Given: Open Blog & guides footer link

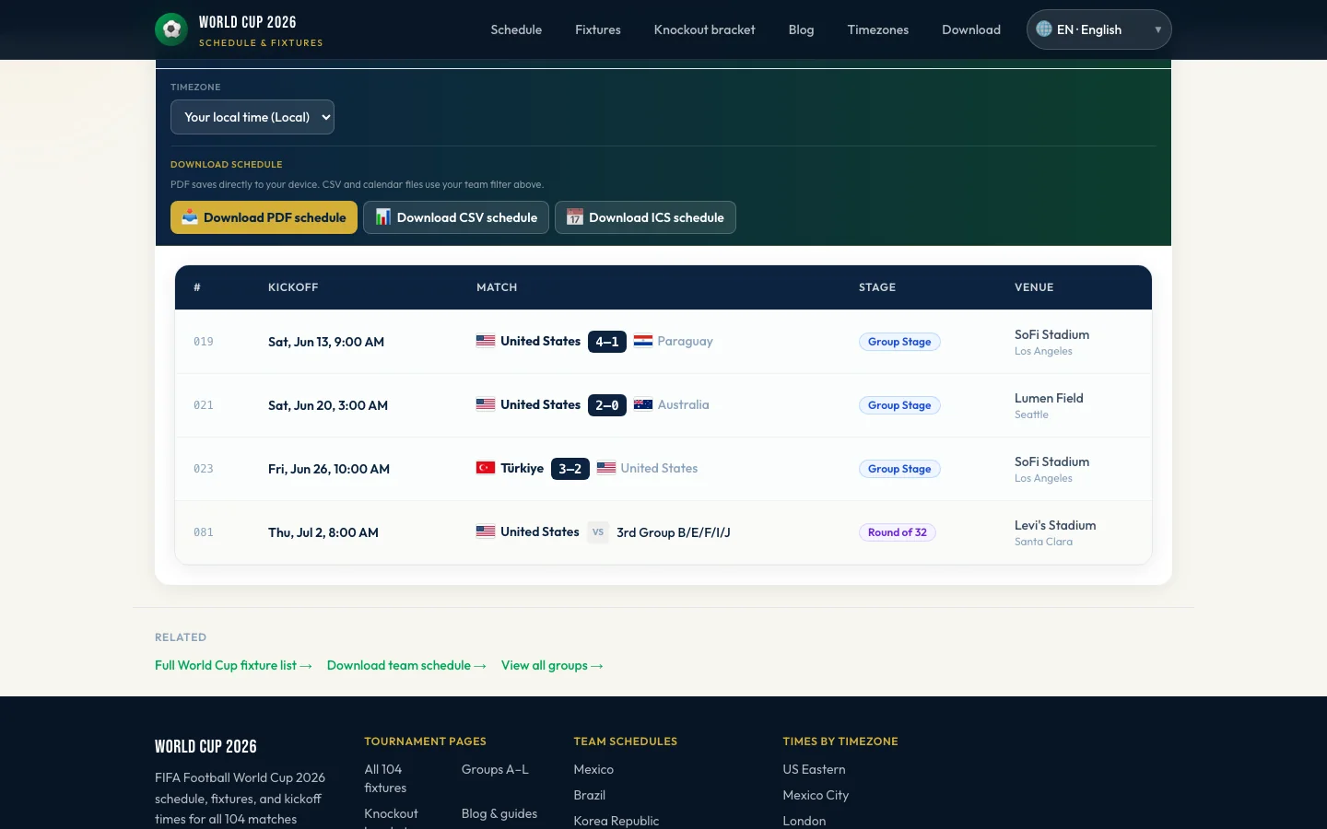Looking at the screenshot, I should coord(499,813).
